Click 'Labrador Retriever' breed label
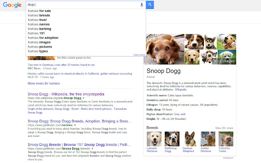261x163 pixels. click(152, 150)
